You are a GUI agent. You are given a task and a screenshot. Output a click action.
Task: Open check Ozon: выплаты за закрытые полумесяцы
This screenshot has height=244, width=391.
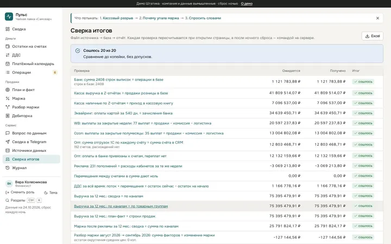coord(149,133)
